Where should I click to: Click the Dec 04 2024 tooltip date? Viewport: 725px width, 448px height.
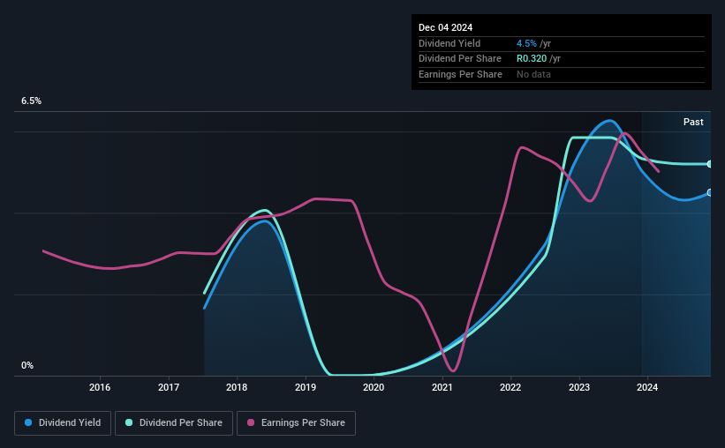(445, 27)
